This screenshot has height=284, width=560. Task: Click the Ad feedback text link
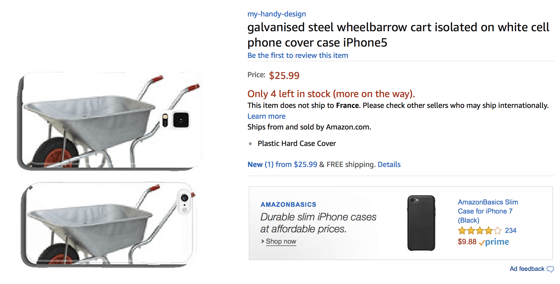tap(527, 269)
